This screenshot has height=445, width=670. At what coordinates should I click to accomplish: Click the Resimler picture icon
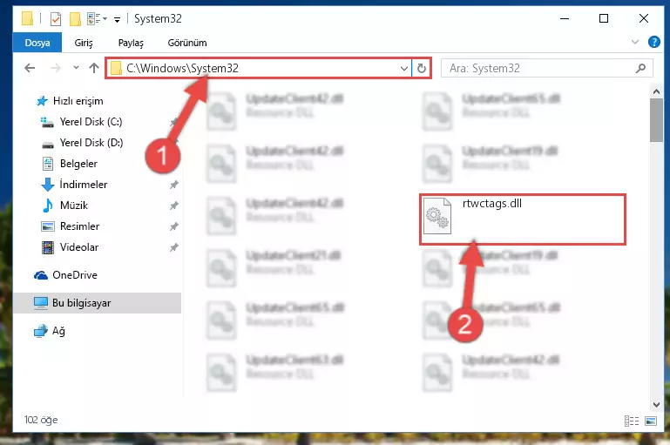[48, 226]
